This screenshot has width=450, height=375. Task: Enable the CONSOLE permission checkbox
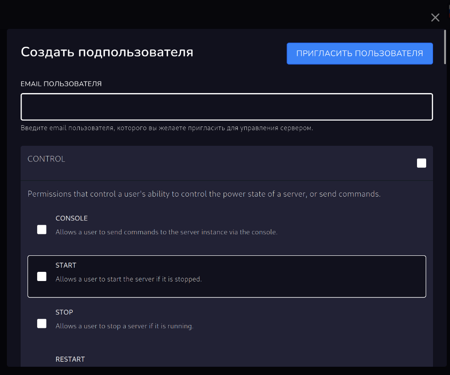pos(42,229)
